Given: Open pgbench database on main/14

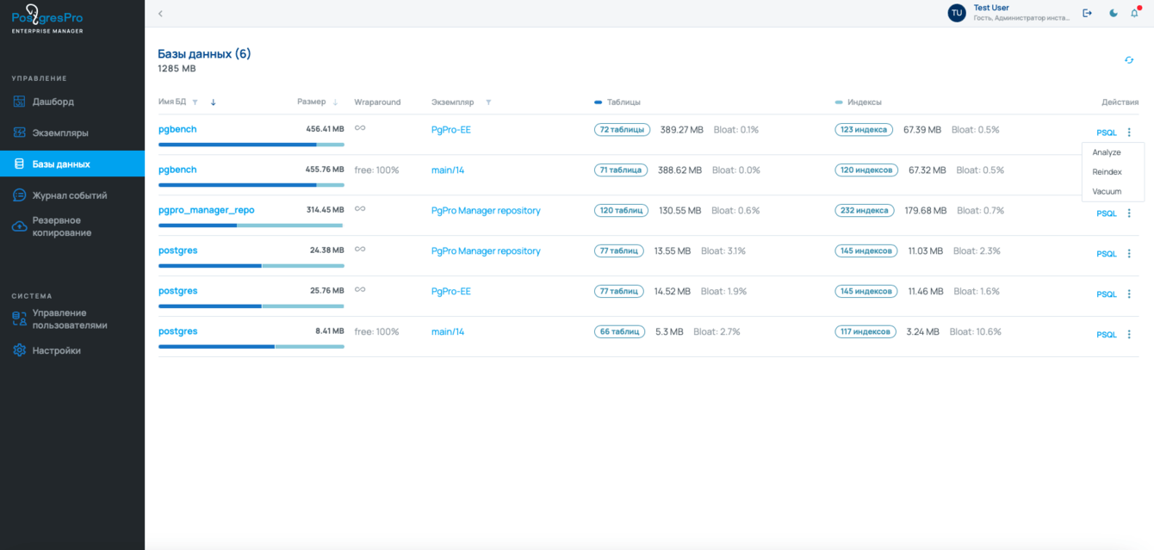Looking at the screenshot, I should pos(177,170).
